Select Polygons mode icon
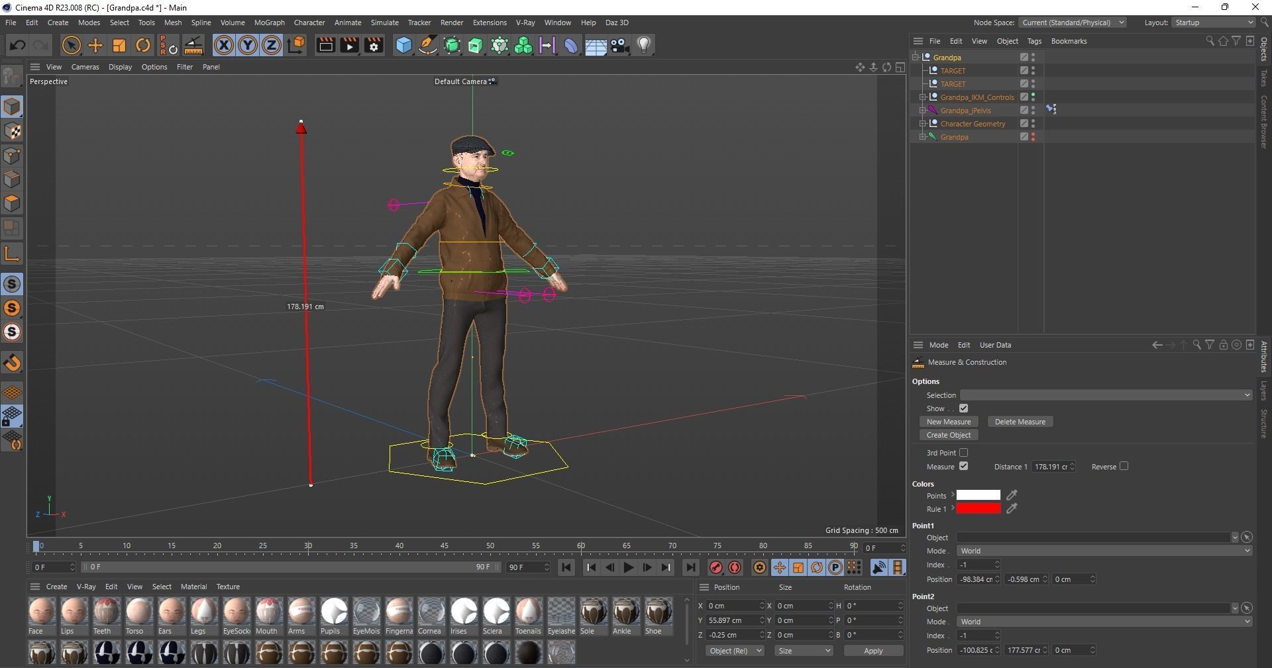 12,203
